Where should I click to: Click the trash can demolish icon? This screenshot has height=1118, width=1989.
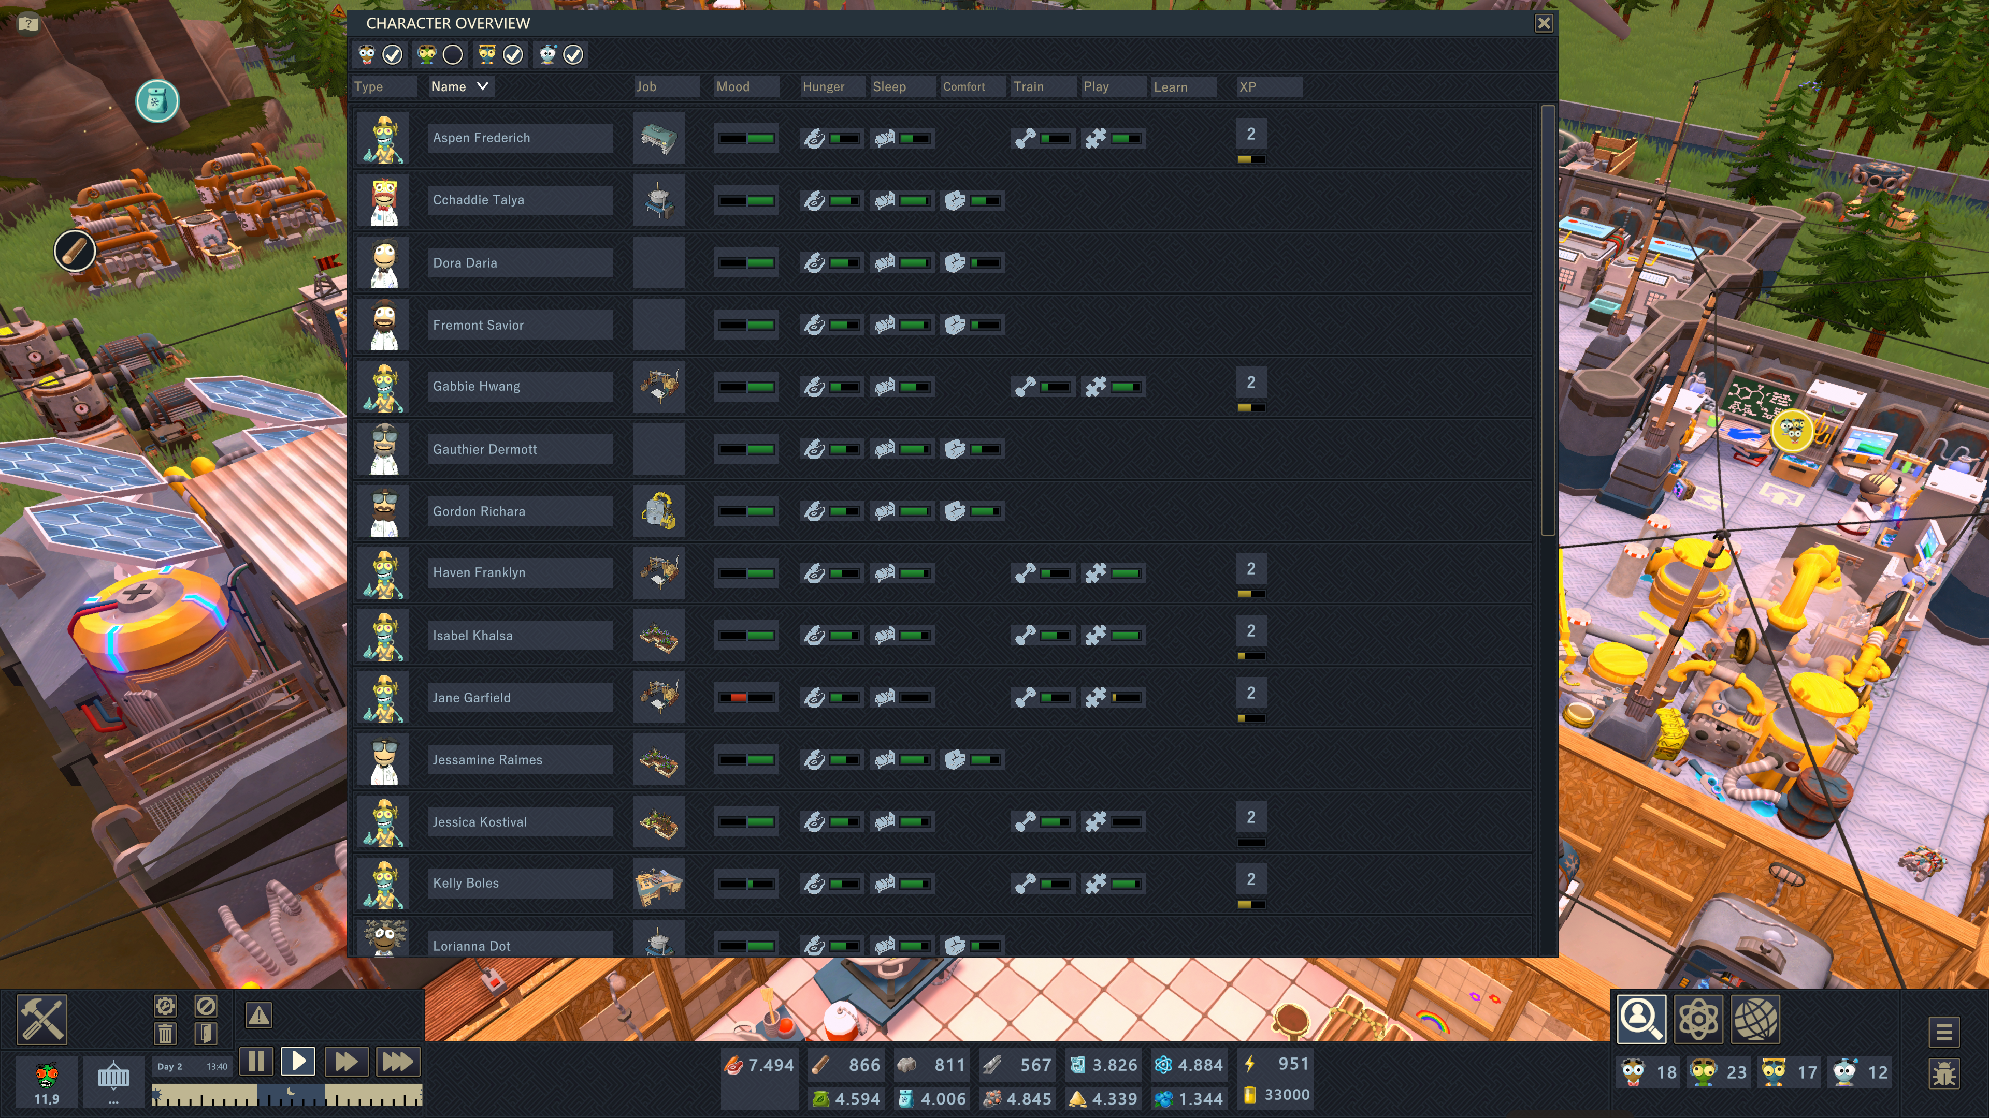tap(165, 1033)
